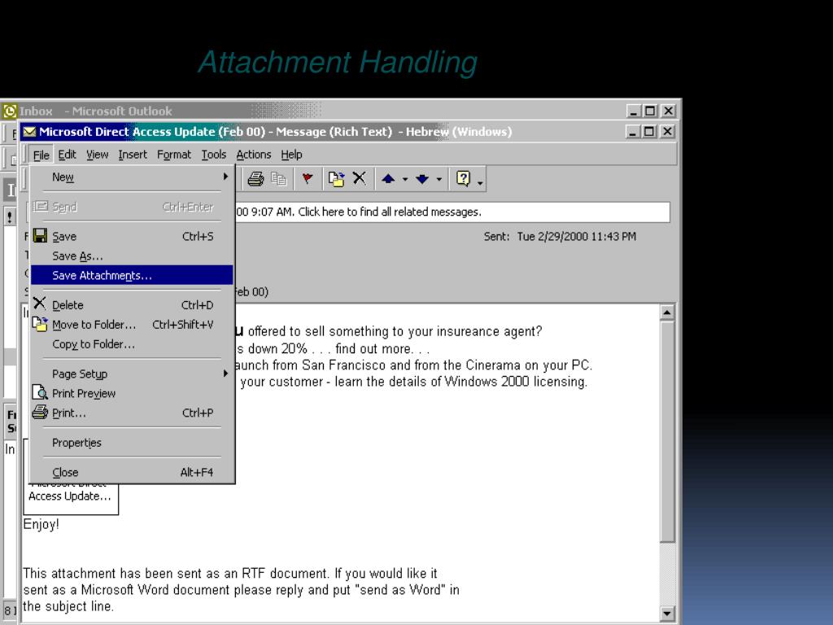This screenshot has height=625, width=833.
Task: Go to previous item with up arrow
Action: (388, 179)
